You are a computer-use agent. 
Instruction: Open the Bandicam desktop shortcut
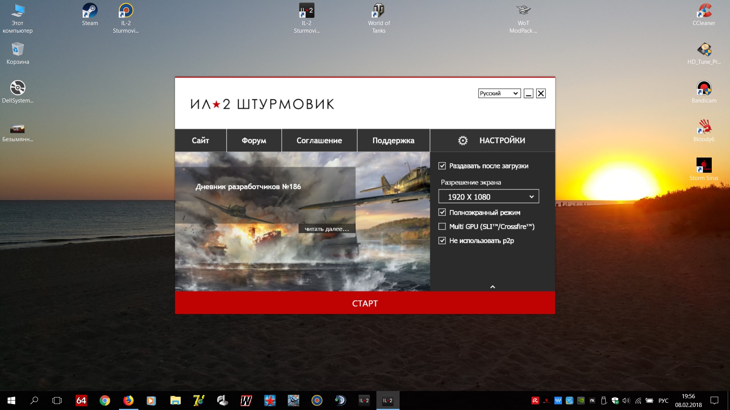tap(704, 92)
